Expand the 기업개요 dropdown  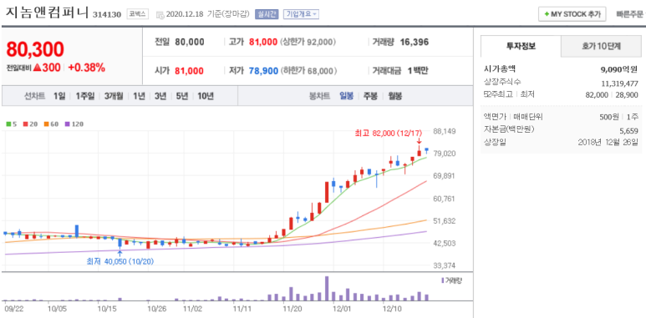[x=302, y=14]
